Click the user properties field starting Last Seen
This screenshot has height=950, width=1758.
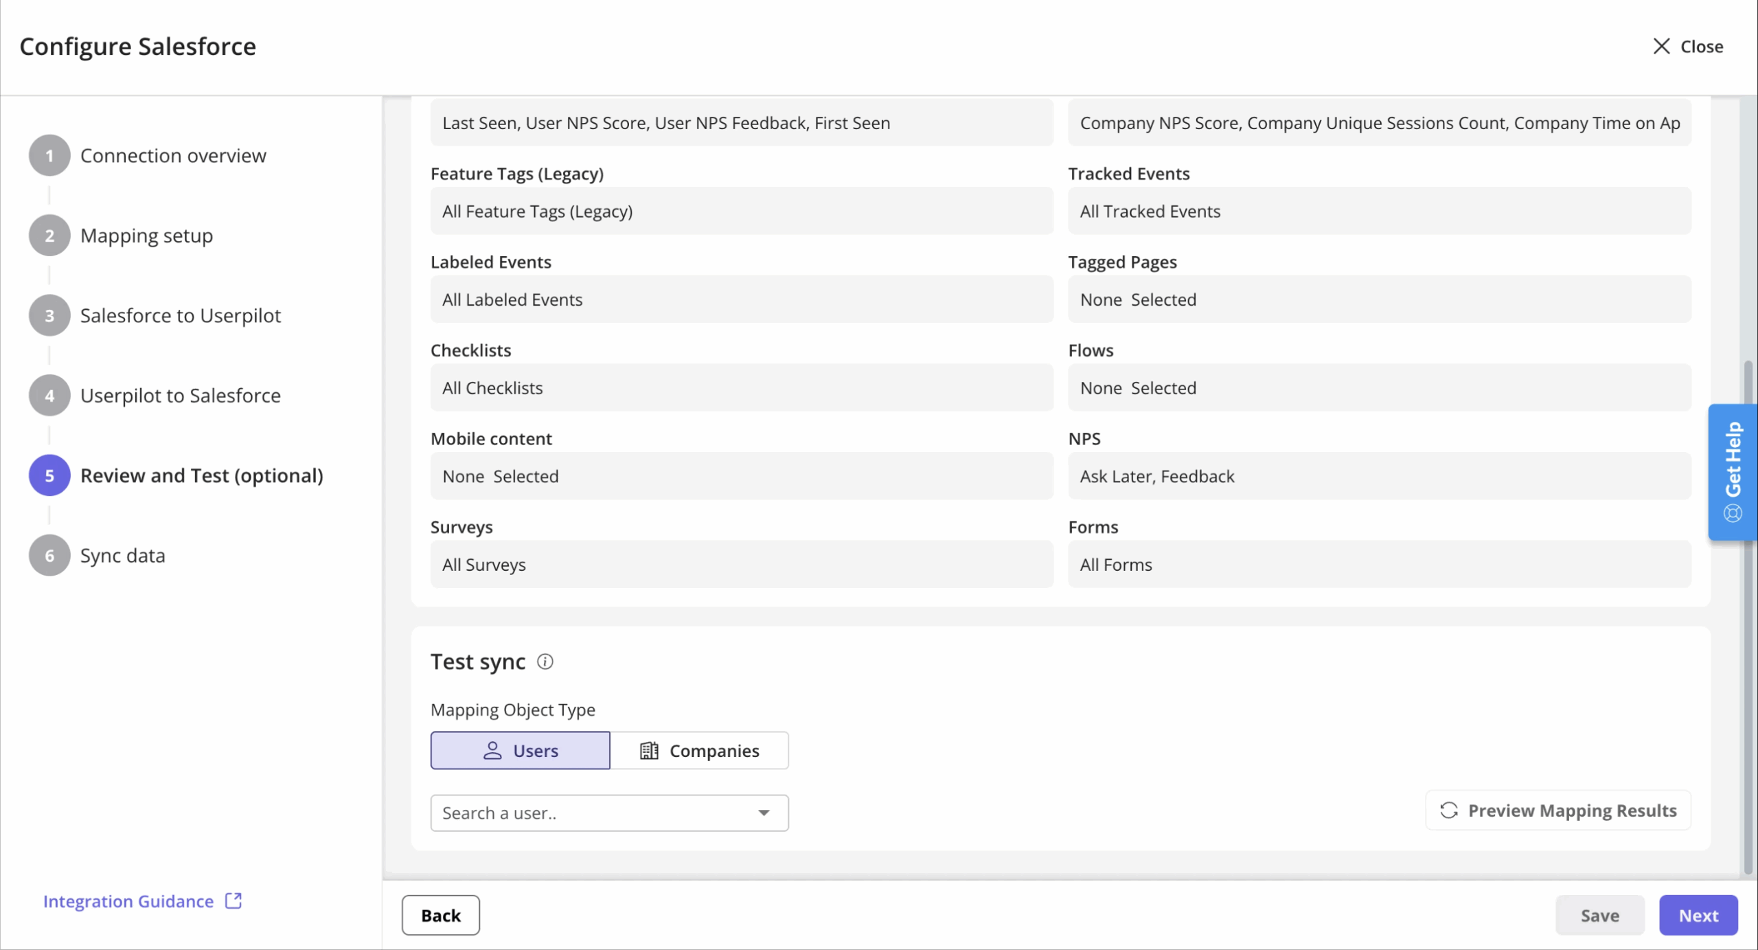[x=742, y=122]
